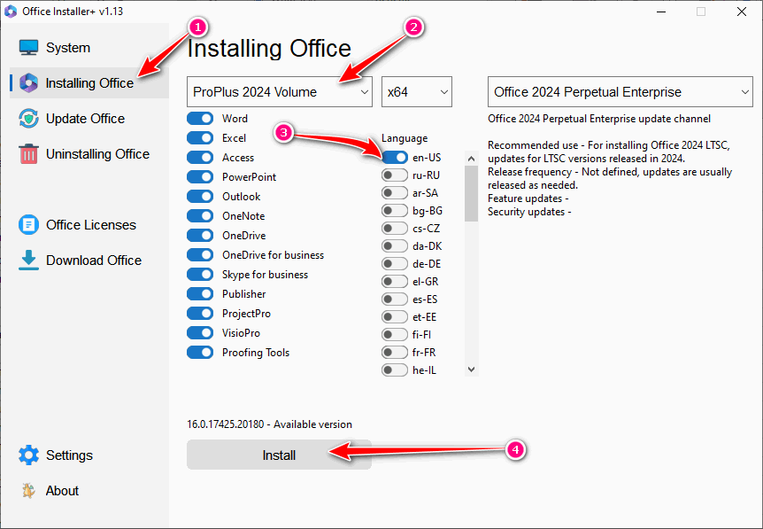Disable the Publisher toggle

(200, 293)
